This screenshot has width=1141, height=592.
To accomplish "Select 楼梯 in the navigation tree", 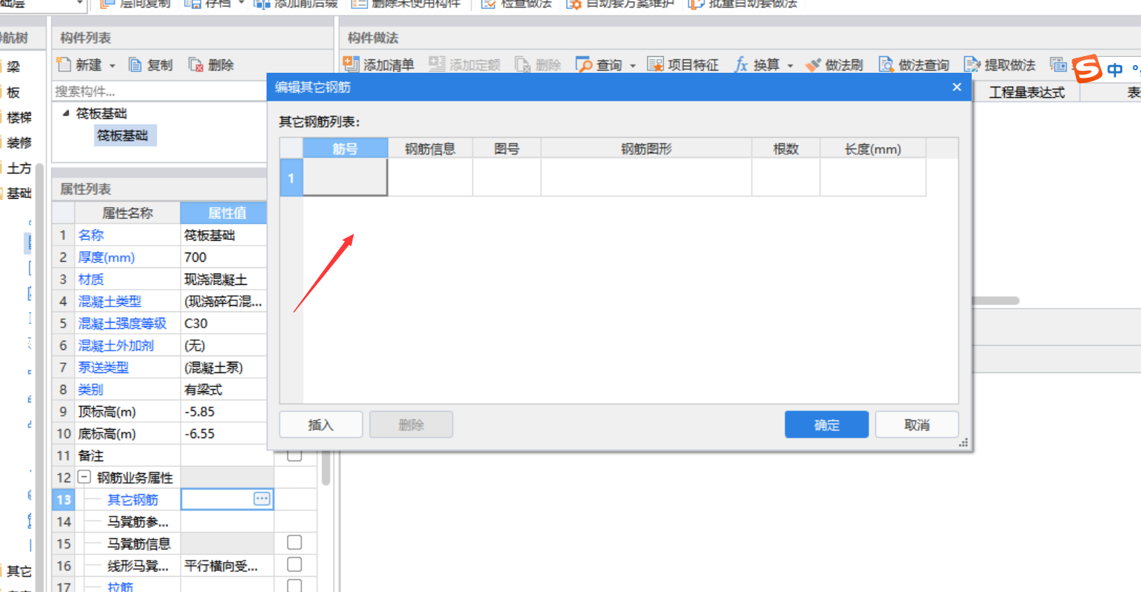I will [20, 118].
